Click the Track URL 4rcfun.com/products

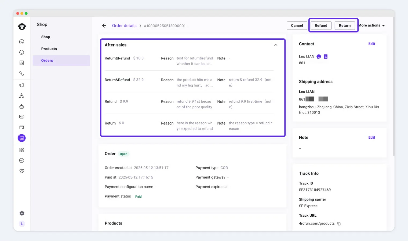pyautogui.click(x=317, y=224)
